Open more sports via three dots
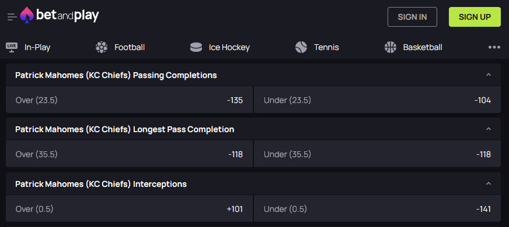Image resolution: width=509 pixels, height=227 pixels. tap(494, 47)
